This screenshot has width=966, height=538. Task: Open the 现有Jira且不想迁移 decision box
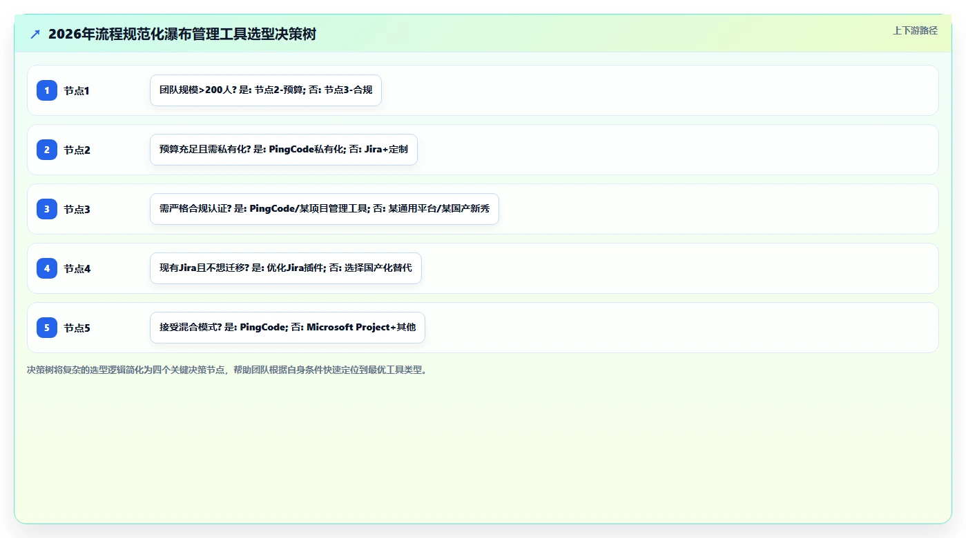click(x=286, y=268)
